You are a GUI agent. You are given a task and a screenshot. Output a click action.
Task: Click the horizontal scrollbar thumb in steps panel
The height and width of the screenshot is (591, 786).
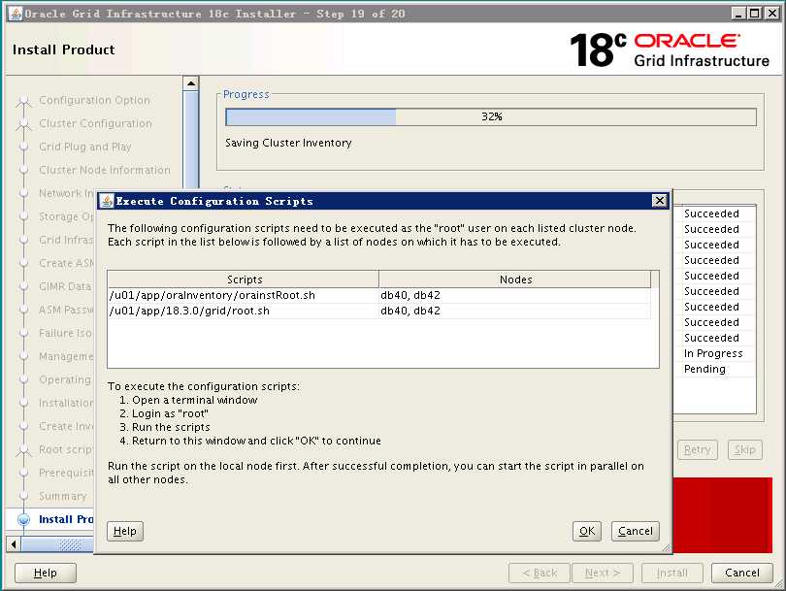point(58,543)
